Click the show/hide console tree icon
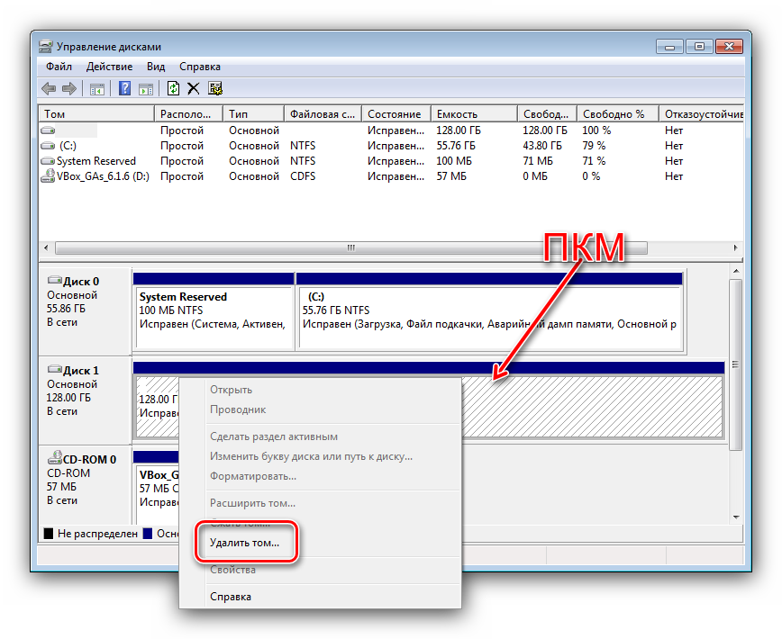 [x=96, y=88]
